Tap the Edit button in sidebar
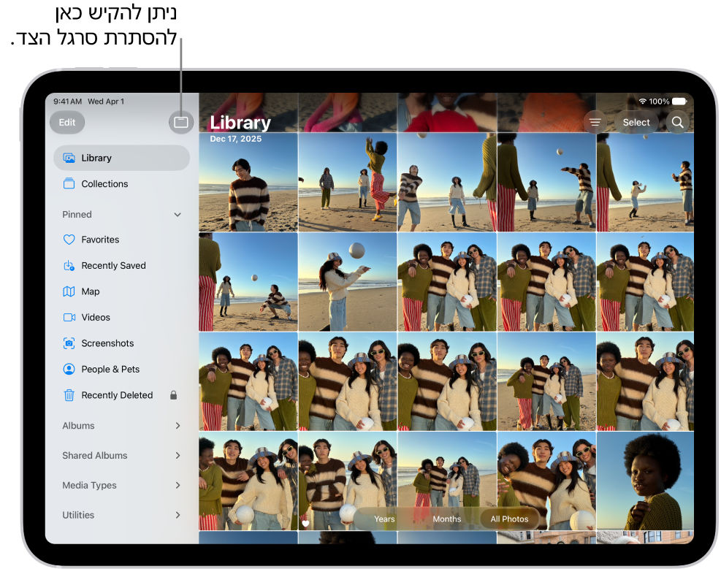Viewport: 721px width, 569px height. (67, 122)
